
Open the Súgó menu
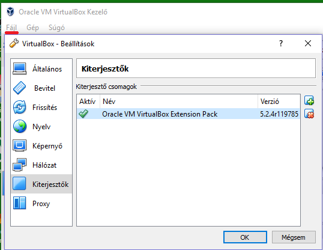(x=56, y=28)
